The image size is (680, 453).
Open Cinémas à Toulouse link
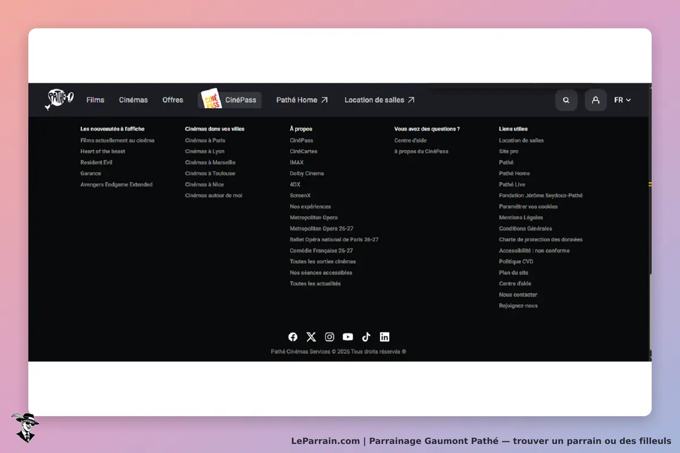click(210, 173)
